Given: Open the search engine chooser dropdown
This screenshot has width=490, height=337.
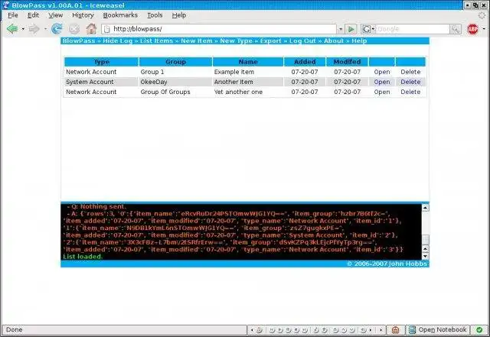Looking at the screenshot, I should (373, 29).
